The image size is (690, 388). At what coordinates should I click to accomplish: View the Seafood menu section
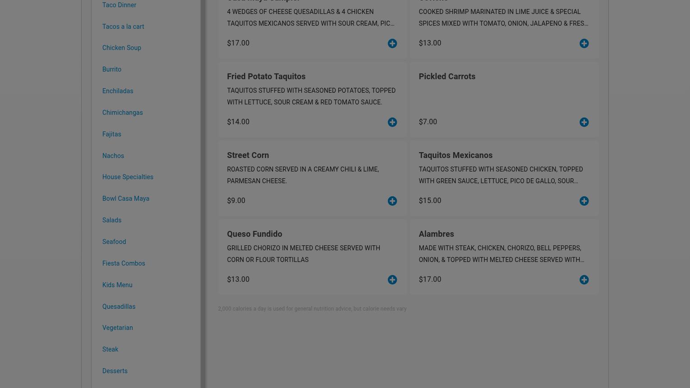114,242
